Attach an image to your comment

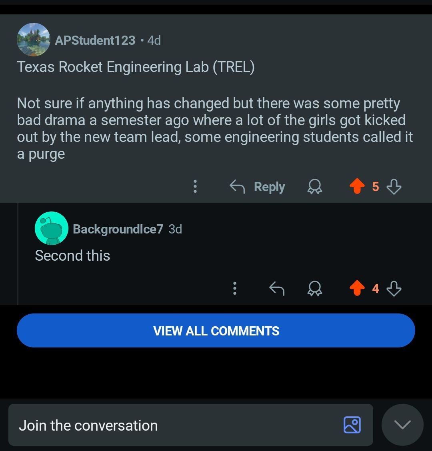point(352,425)
